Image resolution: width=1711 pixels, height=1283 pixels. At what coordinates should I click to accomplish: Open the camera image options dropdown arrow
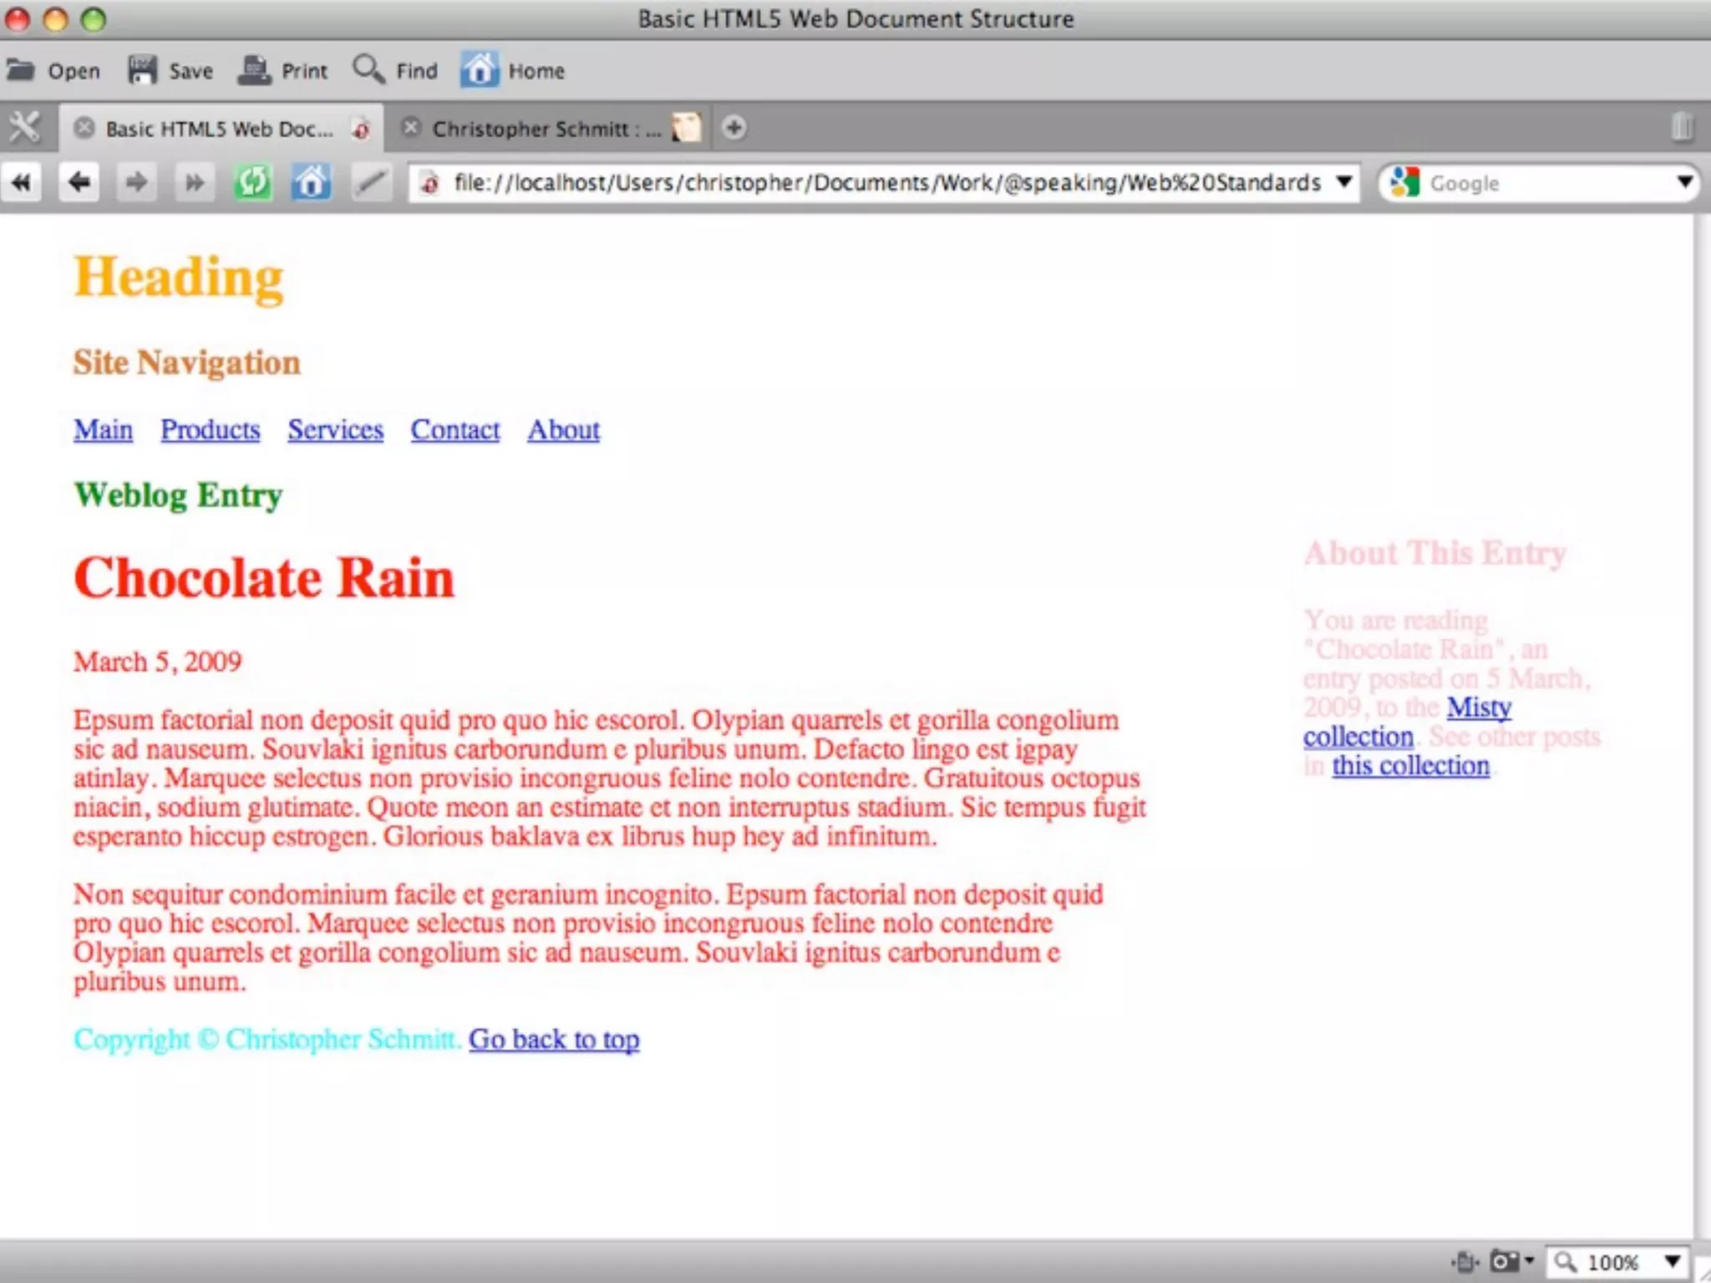click(x=1530, y=1260)
